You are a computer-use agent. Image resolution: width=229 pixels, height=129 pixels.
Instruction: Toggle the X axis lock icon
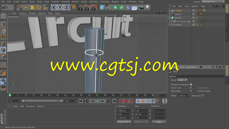click(x=54, y=7)
